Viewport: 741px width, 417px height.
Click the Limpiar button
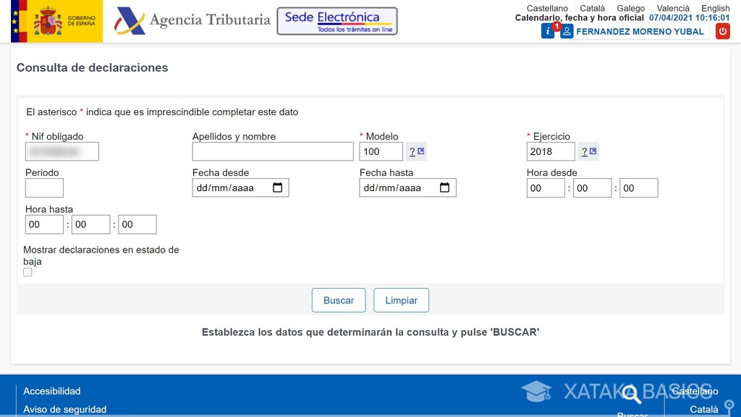401,300
